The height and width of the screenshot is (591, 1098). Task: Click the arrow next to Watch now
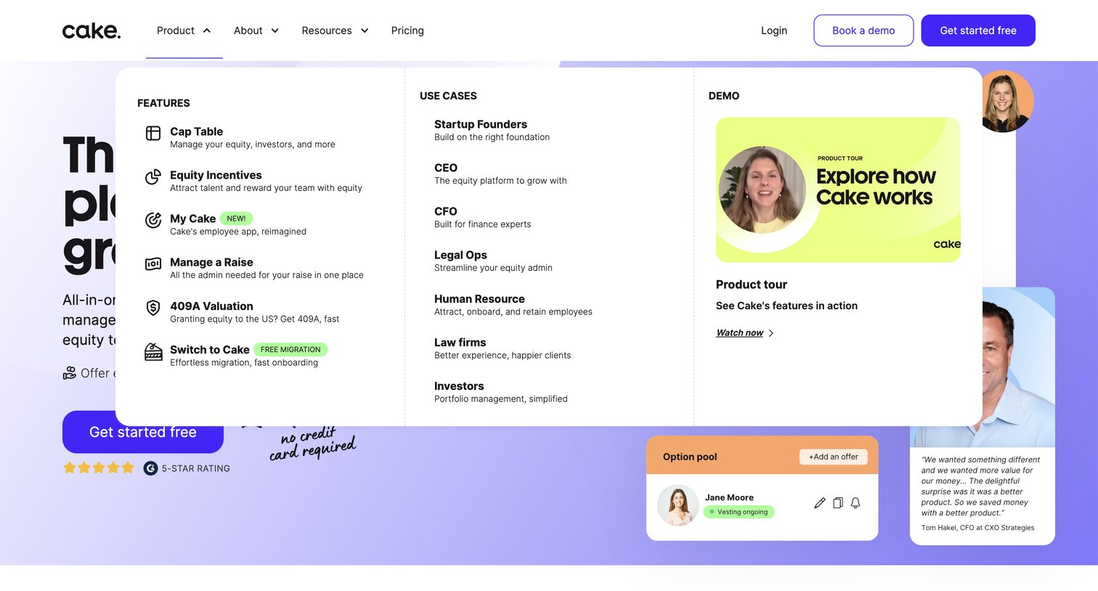point(771,333)
